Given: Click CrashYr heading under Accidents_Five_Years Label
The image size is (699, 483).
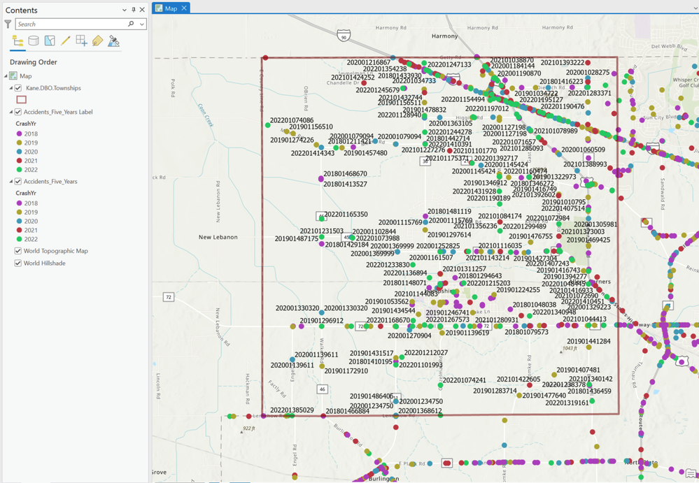Looking at the screenshot, I should (x=26, y=124).
